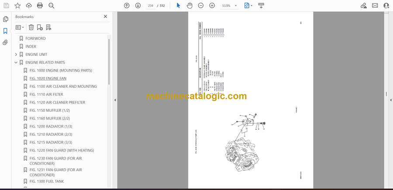
Task: Zoom out with the minus icon
Action: (x=201, y=6)
